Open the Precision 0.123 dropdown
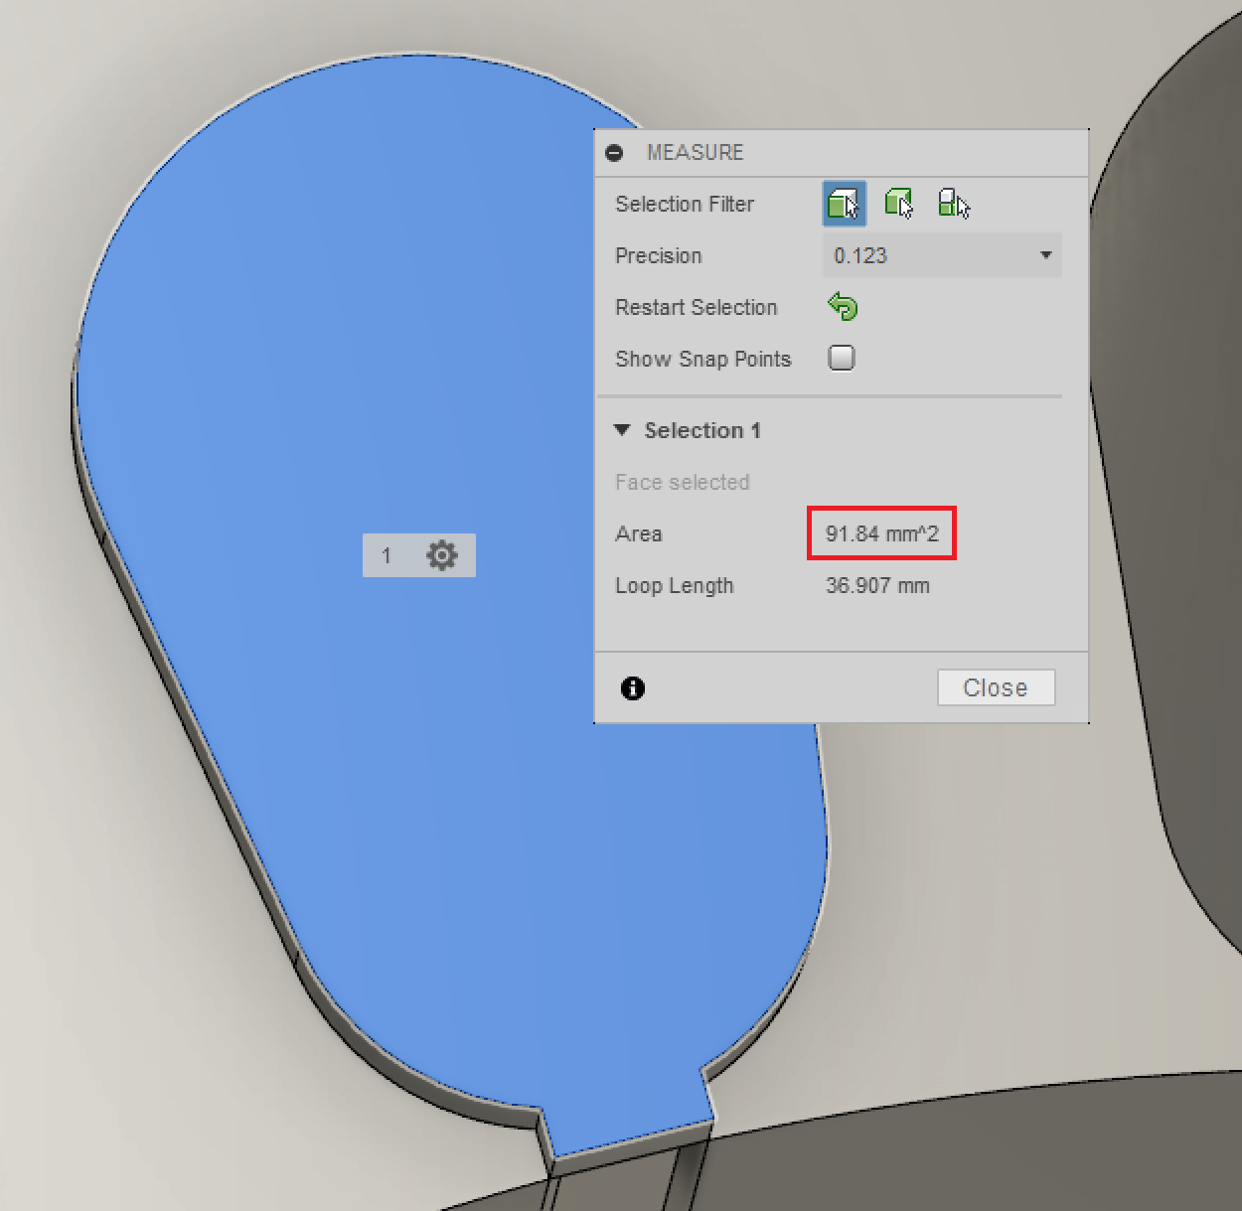The height and width of the screenshot is (1211, 1242). 942,255
